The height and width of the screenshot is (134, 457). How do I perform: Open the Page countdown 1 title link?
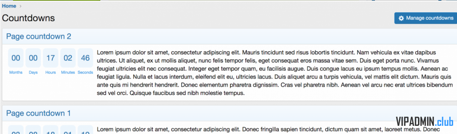click(x=39, y=113)
